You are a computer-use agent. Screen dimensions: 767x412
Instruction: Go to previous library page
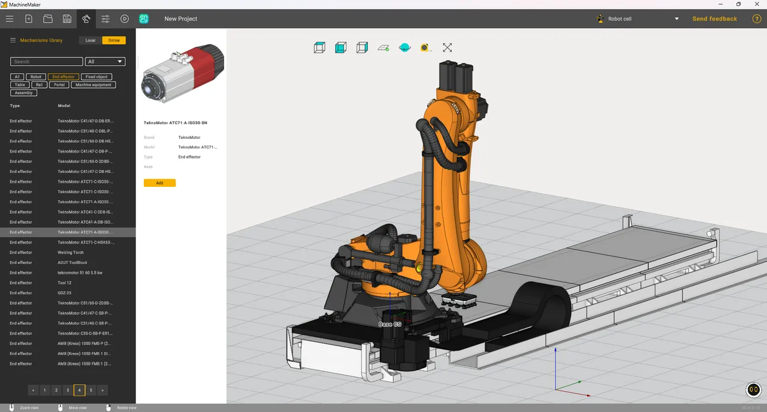tap(33, 390)
